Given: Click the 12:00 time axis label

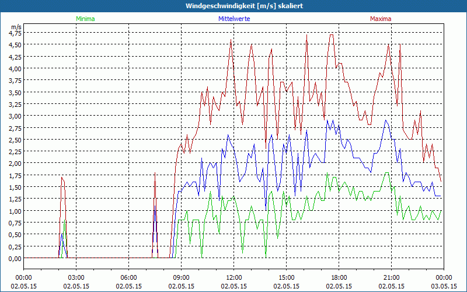Looking at the screenshot, I should pyautogui.click(x=234, y=278).
